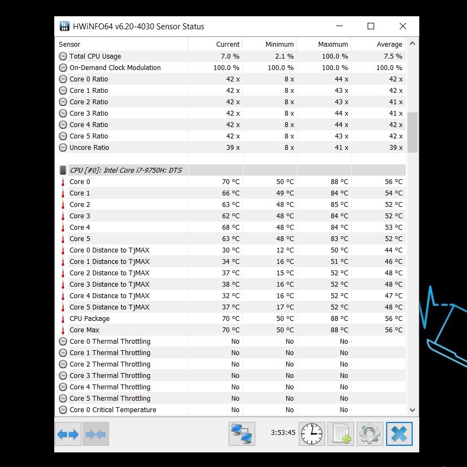The image size is (467, 467).
Task: Click the CPU chip icon in DTS header
Action: [x=63, y=170]
